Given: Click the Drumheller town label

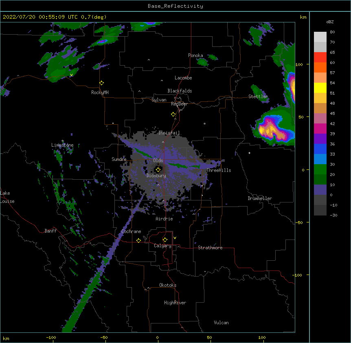Looking at the screenshot, I should coord(260,198).
